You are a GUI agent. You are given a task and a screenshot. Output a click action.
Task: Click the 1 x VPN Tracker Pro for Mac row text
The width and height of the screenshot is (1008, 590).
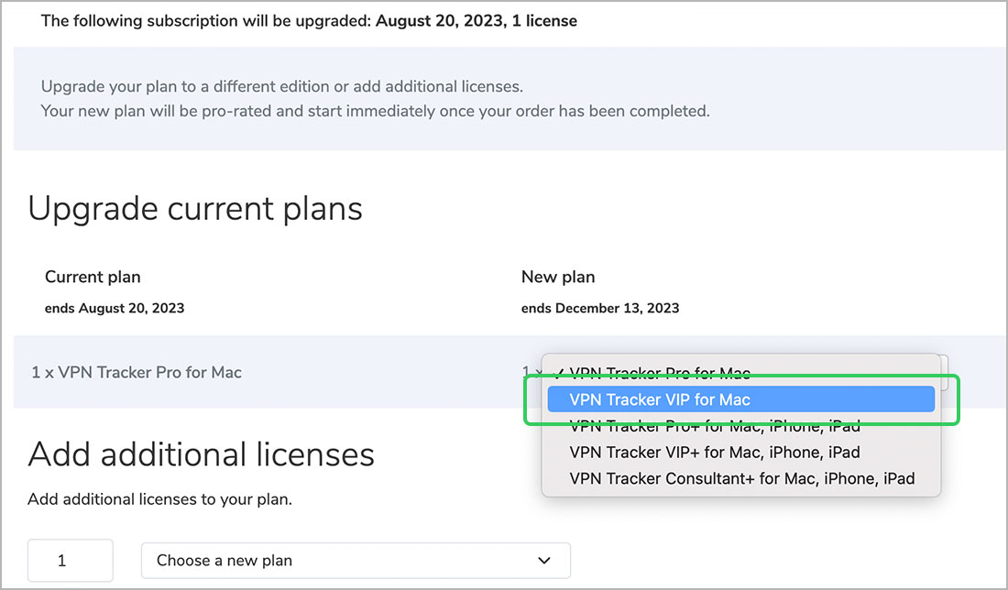pyautogui.click(x=137, y=373)
